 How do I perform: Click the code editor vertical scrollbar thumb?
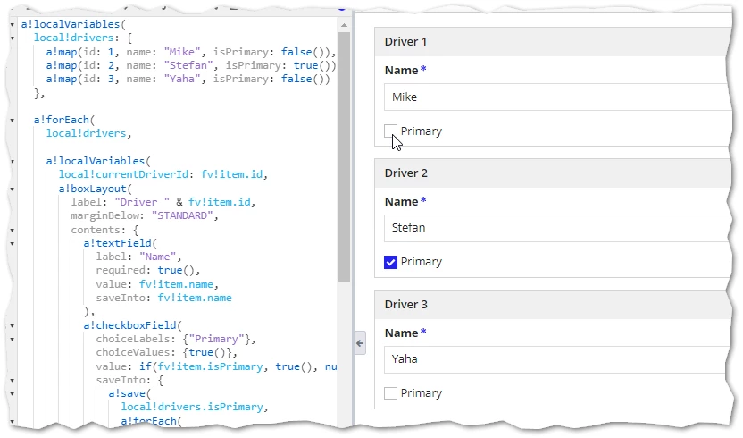345,156
